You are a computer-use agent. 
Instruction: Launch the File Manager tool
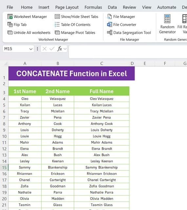[x=121, y=17]
